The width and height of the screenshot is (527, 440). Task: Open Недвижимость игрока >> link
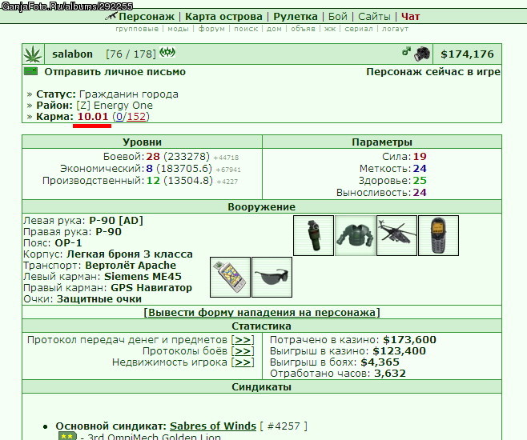coord(243,362)
